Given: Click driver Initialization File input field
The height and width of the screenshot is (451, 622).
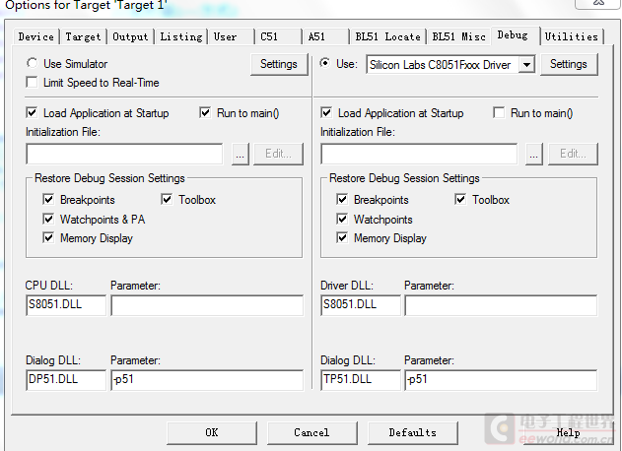Looking at the screenshot, I should [419, 154].
